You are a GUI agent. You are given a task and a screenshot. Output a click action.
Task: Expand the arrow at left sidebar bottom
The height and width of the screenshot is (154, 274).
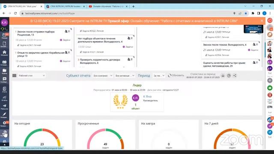coord(5,145)
